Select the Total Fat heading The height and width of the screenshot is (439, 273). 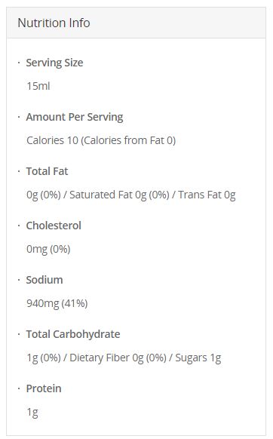pos(47,171)
